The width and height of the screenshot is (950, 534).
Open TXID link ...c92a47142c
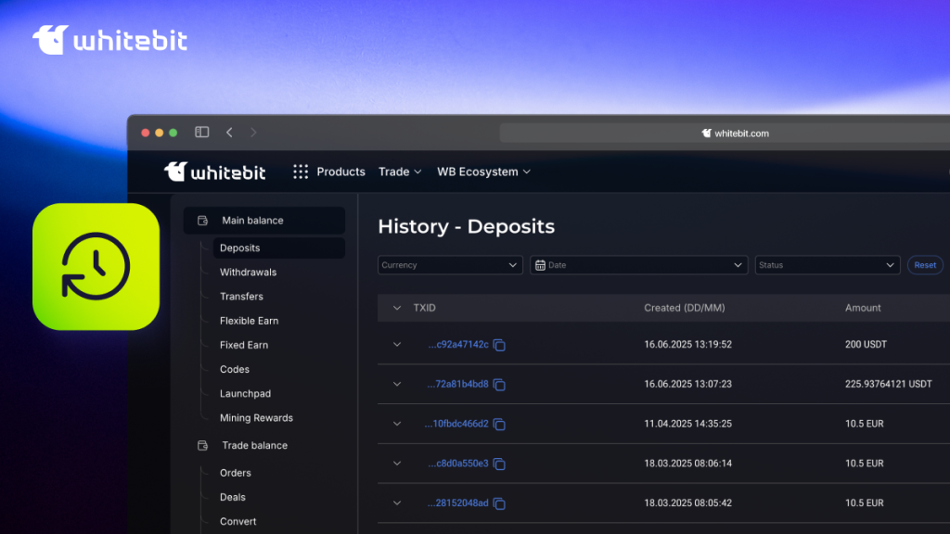tap(458, 345)
